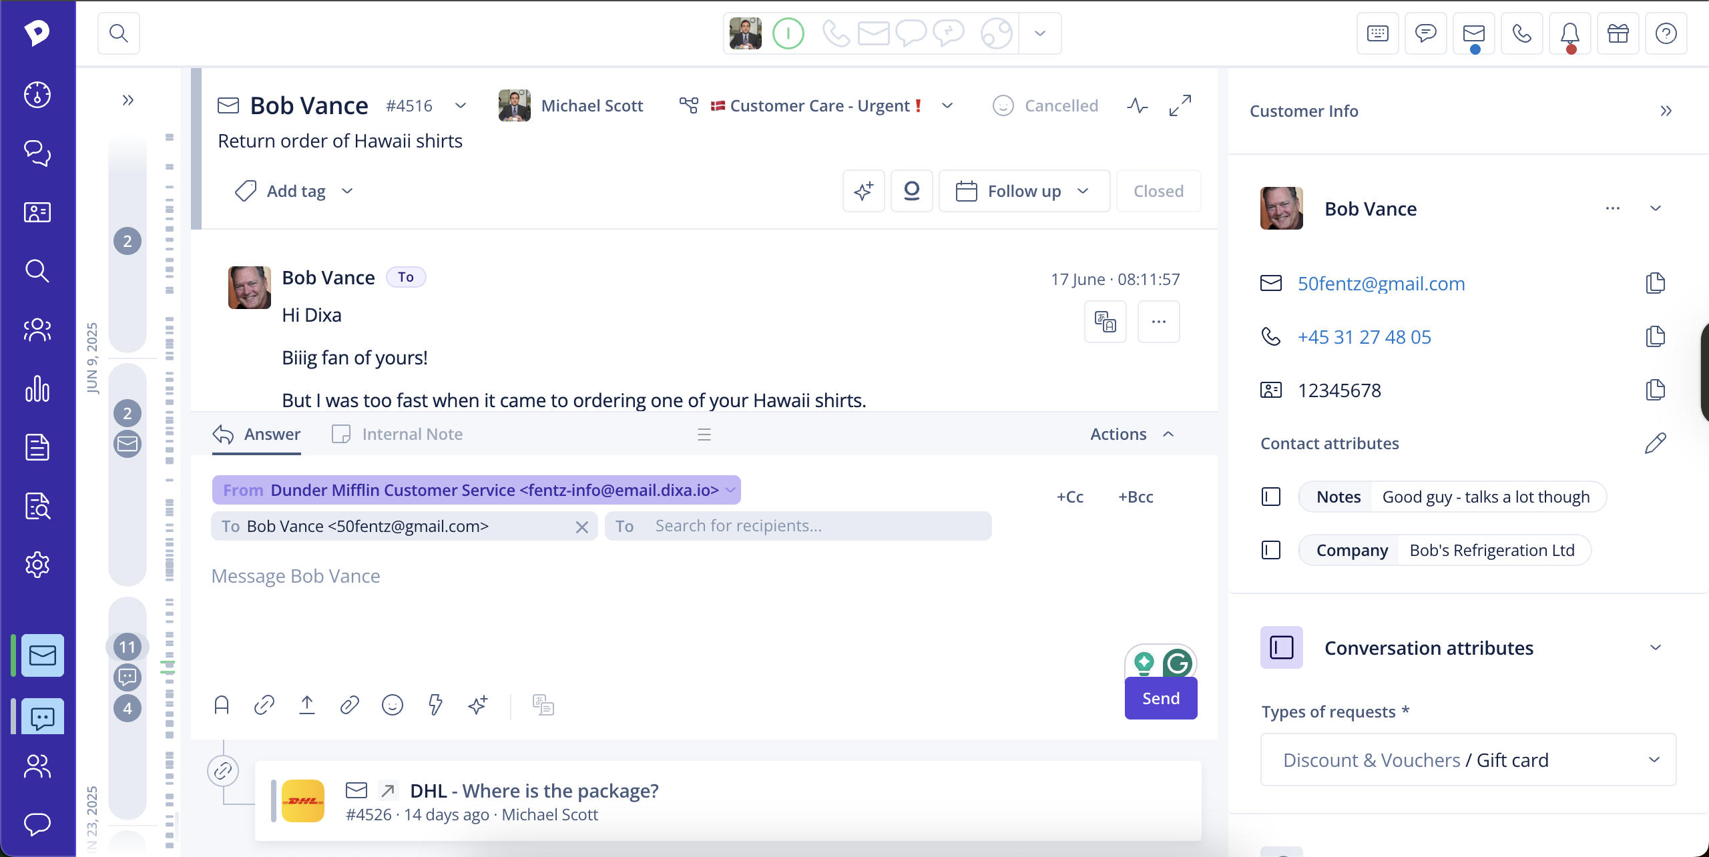The height and width of the screenshot is (857, 1709).
Task: Add a Cc recipient
Action: tap(1069, 497)
